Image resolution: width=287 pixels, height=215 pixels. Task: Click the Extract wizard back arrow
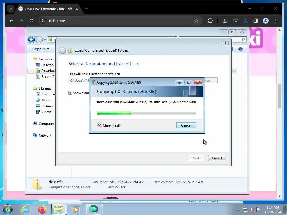62,50
